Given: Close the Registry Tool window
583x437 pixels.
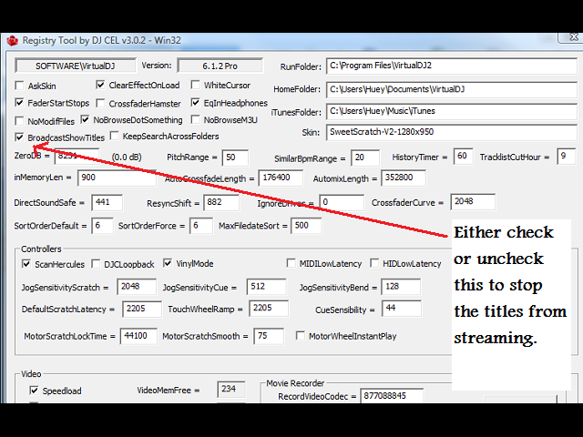Looking at the screenshot, I should click(572, 37).
